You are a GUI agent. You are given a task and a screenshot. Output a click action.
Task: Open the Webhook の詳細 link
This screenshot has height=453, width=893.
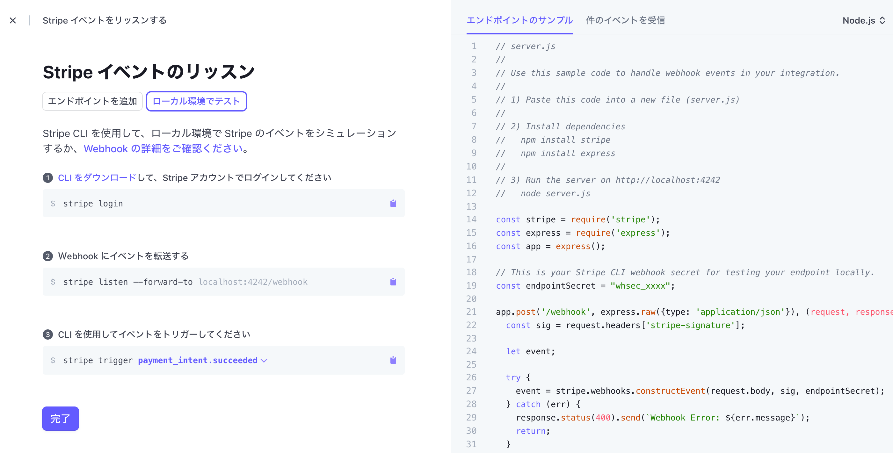pos(163,148)
